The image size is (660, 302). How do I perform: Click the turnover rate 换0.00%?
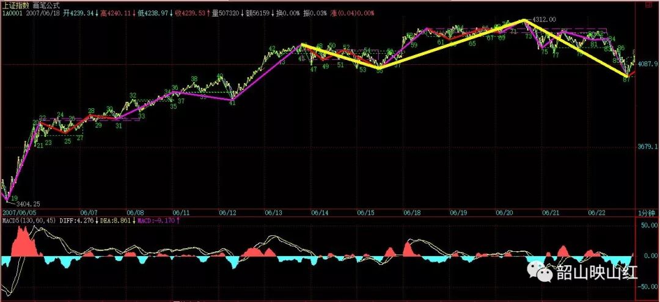pos(287,13)
